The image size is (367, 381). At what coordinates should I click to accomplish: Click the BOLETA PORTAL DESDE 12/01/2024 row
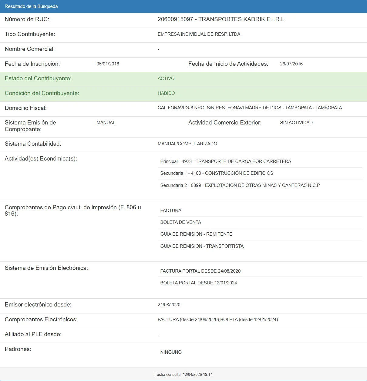point(198,283)
